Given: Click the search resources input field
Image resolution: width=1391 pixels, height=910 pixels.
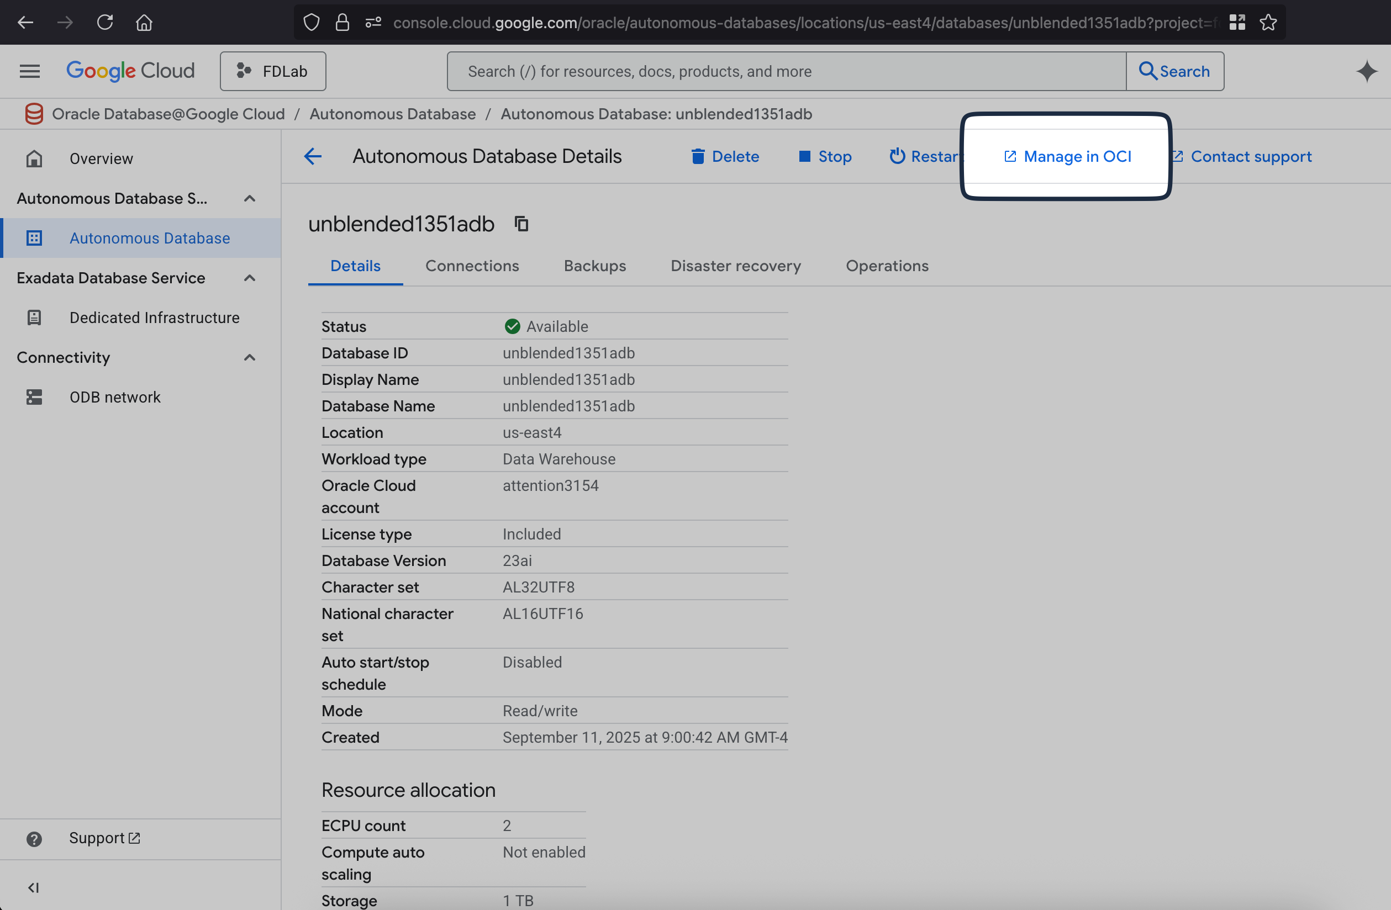Looking at the screenshot, I should [x=786, y=71].
